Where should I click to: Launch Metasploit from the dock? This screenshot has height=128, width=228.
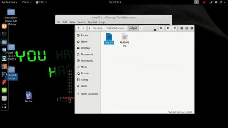coord(4,50)
